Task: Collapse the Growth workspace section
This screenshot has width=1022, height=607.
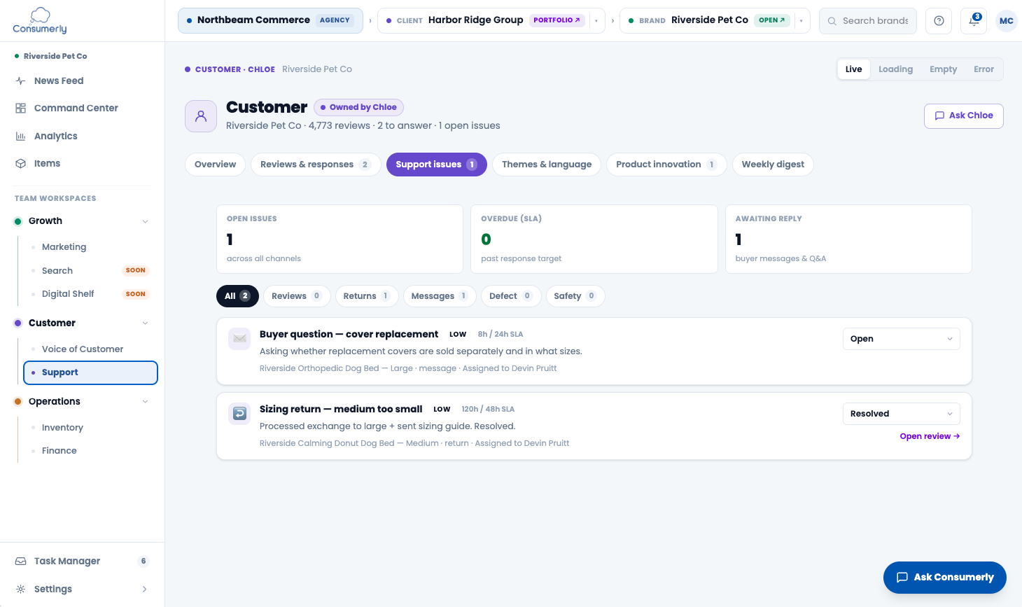Action: [x=145, y=221]
